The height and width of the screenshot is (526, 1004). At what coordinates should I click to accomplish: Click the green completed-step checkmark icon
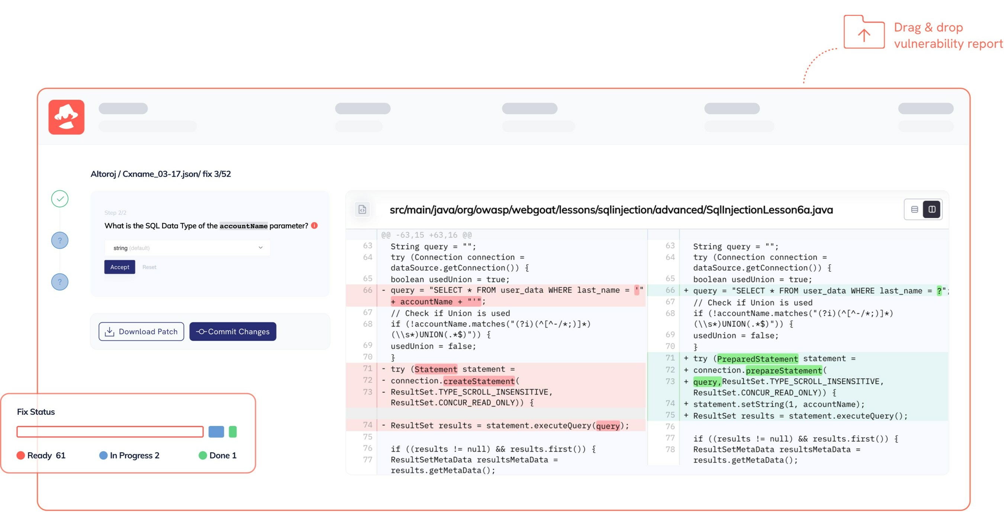pyautogui.click(x=59, y=199)
